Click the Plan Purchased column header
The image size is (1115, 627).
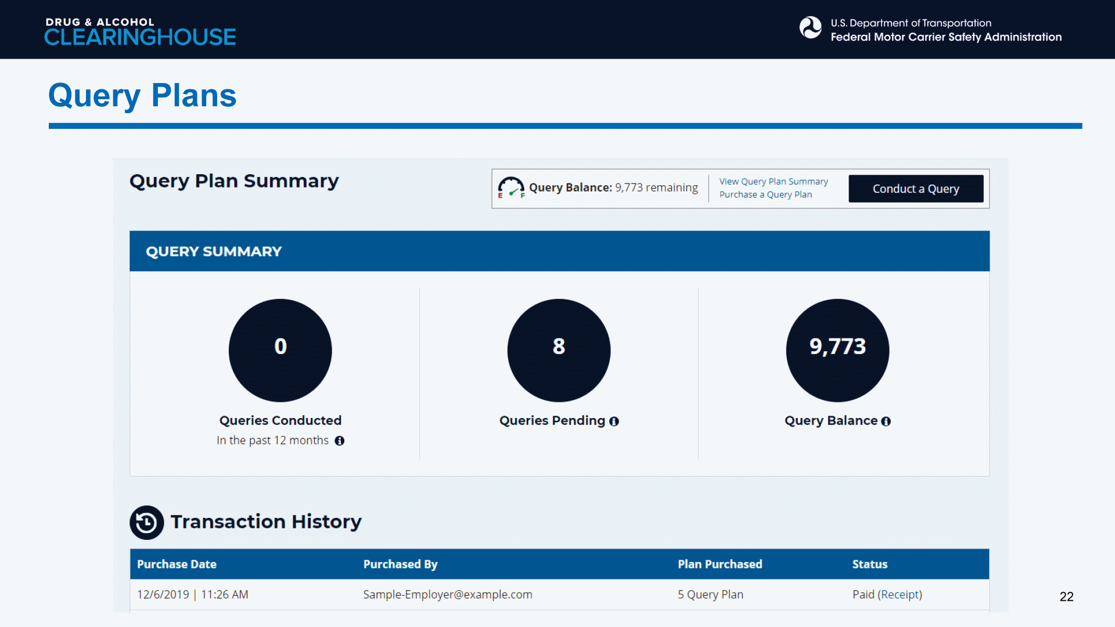pyautogui.click(x=720, y=564)
